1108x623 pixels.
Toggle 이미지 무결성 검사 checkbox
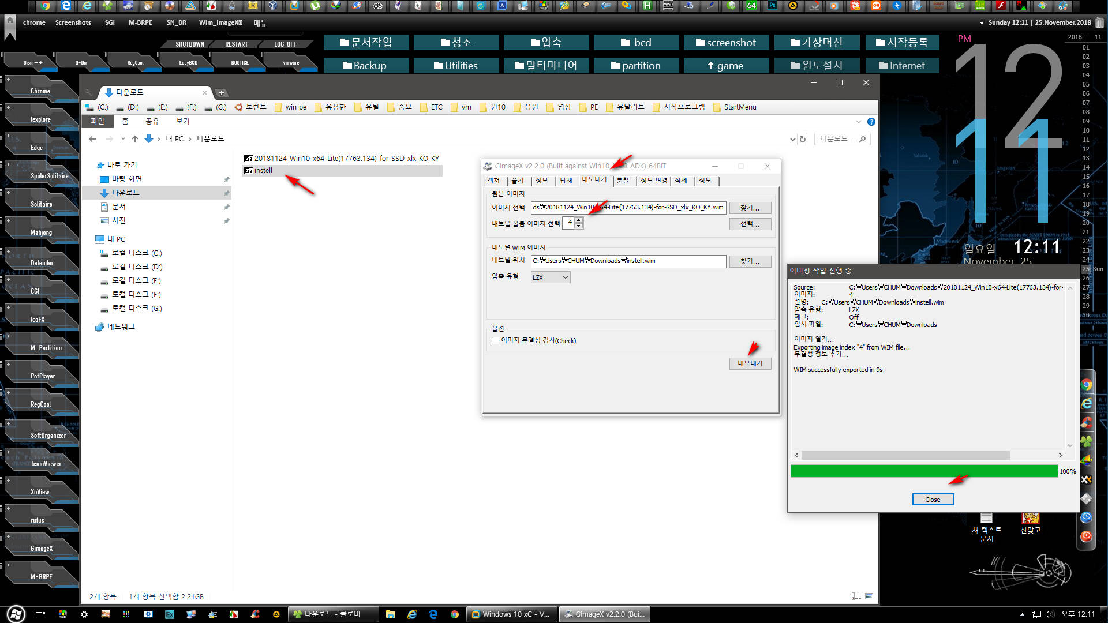[495, 340]
